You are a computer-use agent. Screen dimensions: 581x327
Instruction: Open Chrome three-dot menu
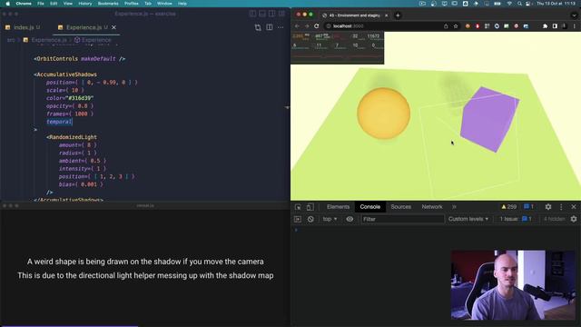click(x=575, y=26)
